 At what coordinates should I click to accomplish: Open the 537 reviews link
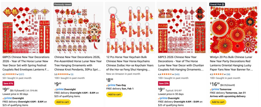pyautogui.click(x=21, y=74)
